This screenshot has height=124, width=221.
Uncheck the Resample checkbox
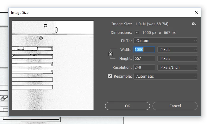(x=110, y=76)
